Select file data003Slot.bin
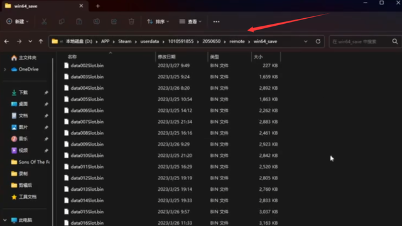The image size is (402, 226). 87,77
